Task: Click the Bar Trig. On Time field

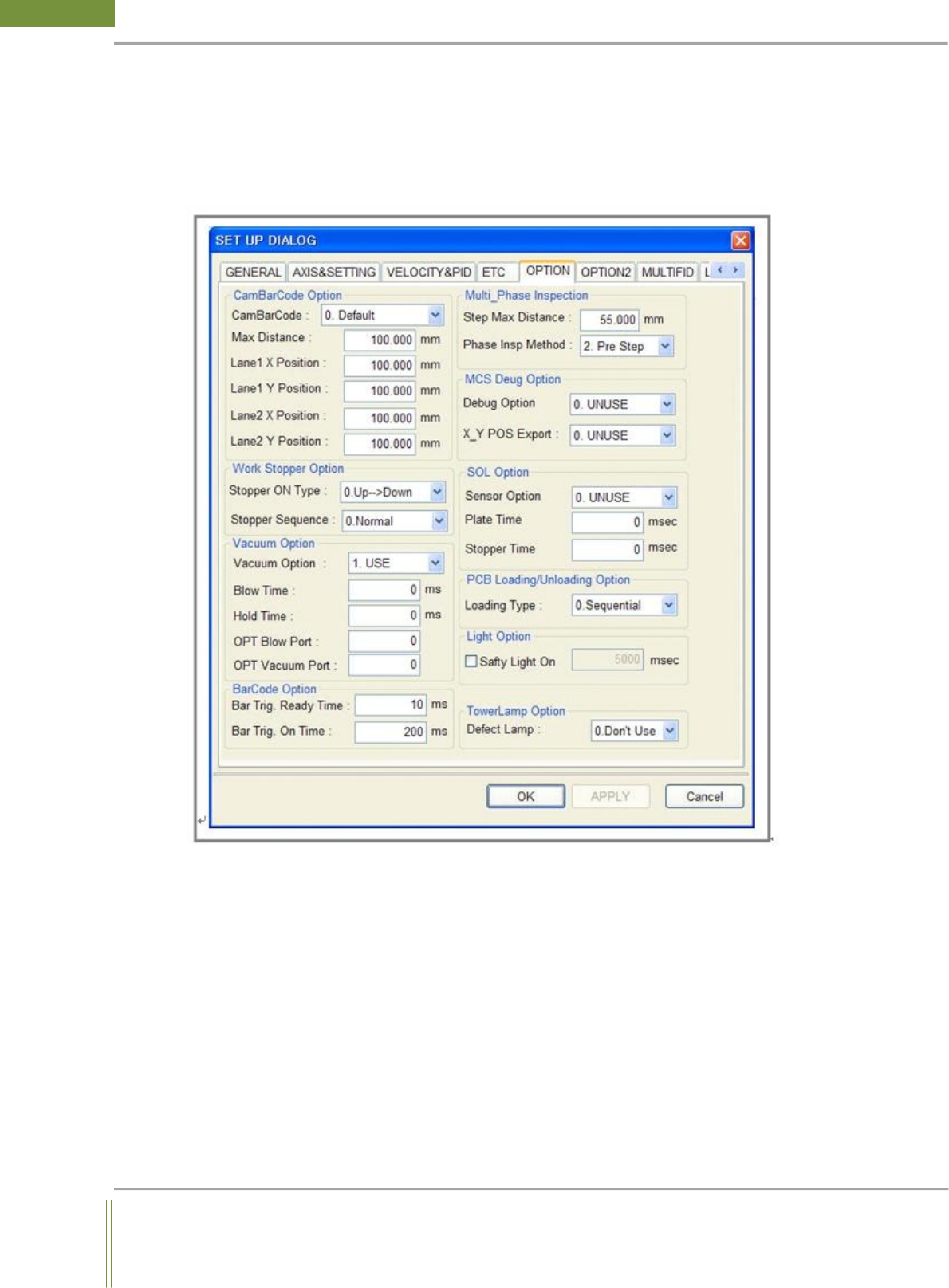Action: pyautogui.click(x=391, y=732)
